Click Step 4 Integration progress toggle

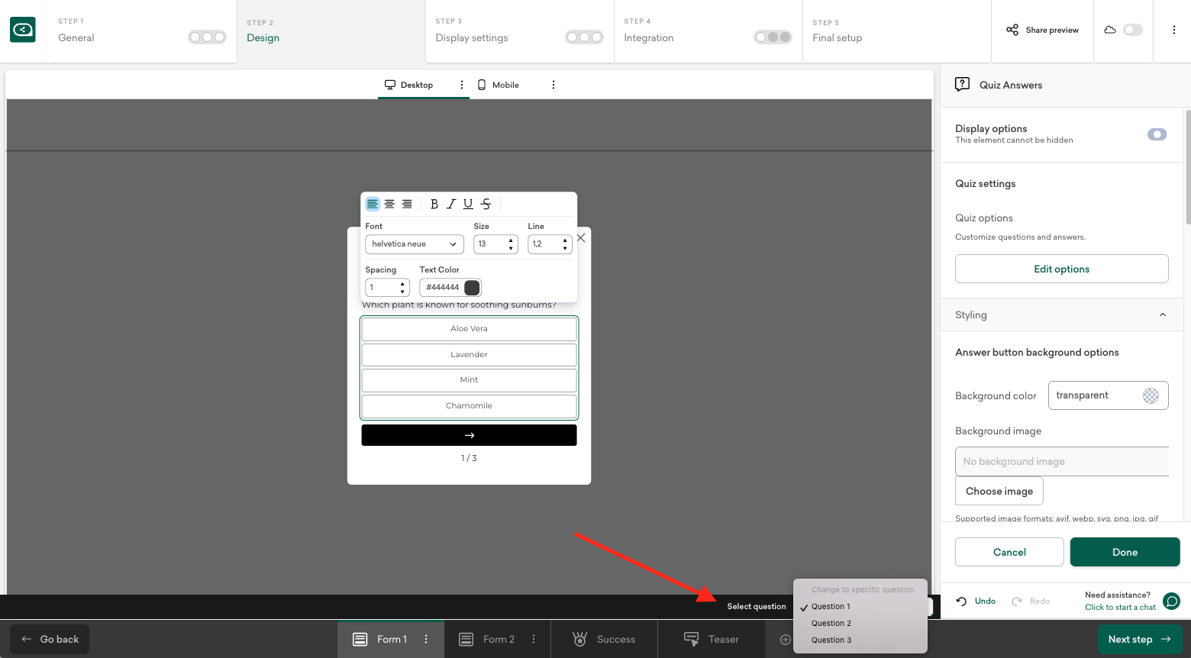click(773, 37)
